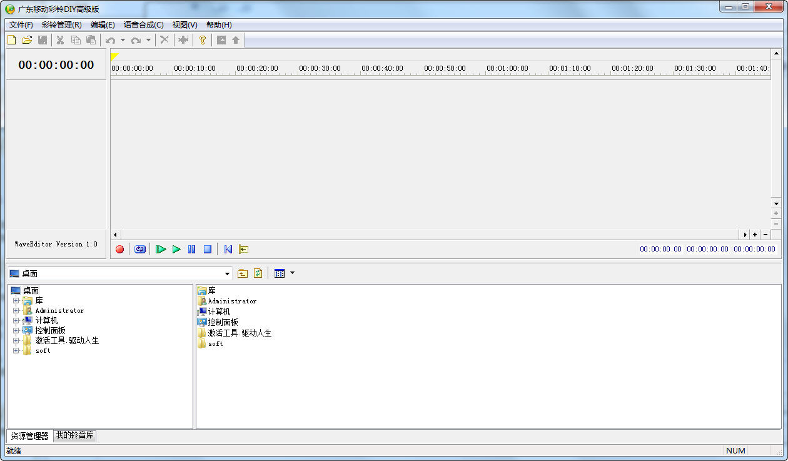The height and width of the screenshot is (461, 788).
Task: Redo the last undone action
Action: pyautogui.click(x=136, y=40)
